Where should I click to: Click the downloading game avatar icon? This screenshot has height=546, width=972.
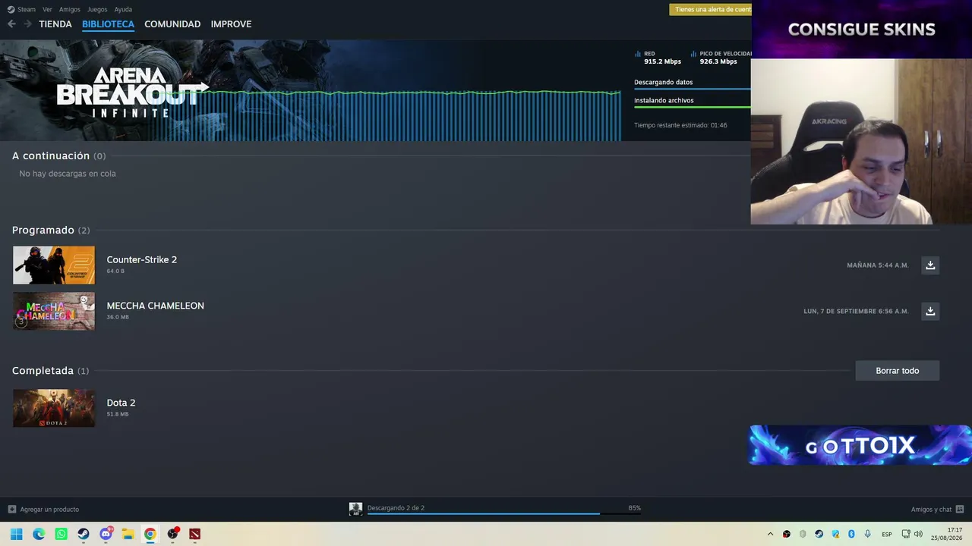pos(355,509)
